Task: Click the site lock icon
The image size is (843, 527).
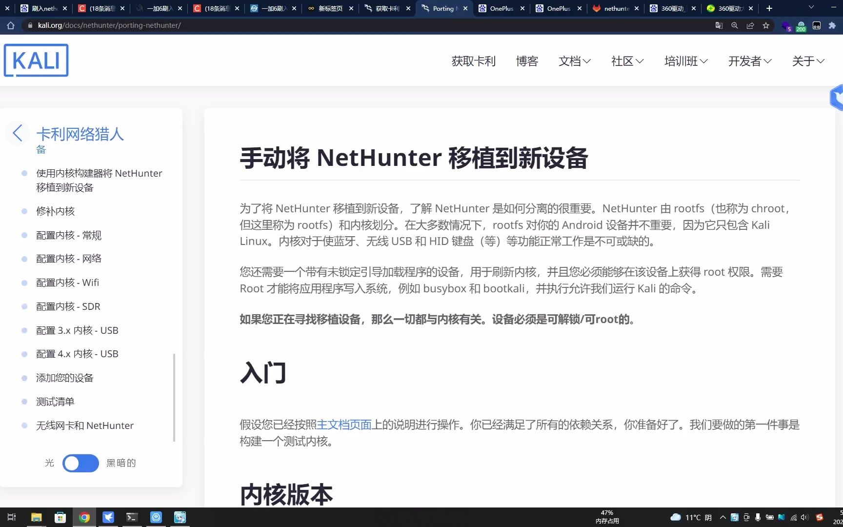Action: point(30,25)
